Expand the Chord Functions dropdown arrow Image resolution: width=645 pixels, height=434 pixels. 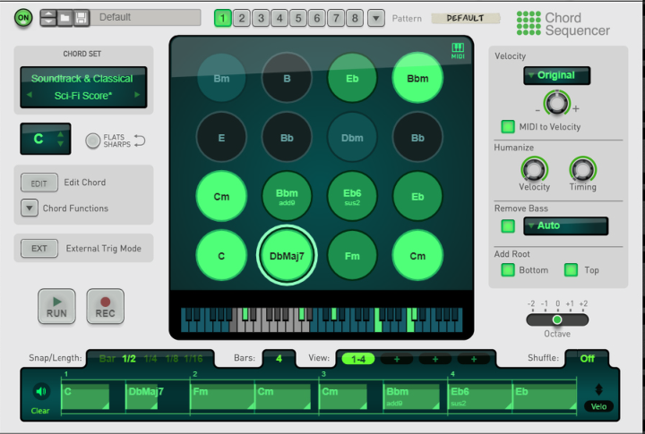(29, 208)
